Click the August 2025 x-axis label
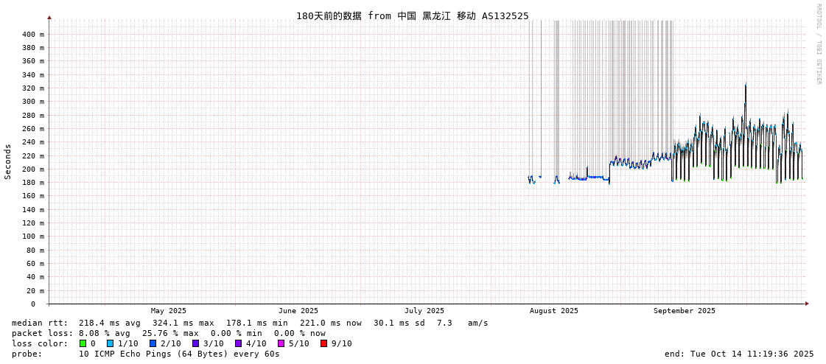This screenshot has width=826, height=364. (554, 311)
